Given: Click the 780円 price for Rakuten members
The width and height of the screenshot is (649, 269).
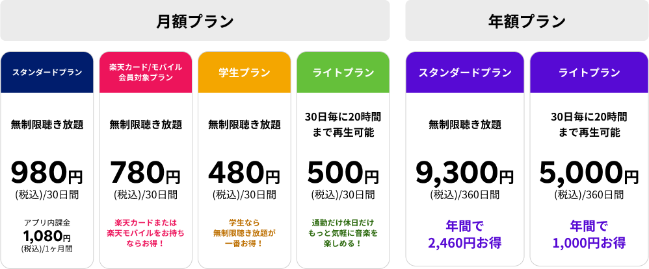Looking at the screenshot, I should point(146,173).
